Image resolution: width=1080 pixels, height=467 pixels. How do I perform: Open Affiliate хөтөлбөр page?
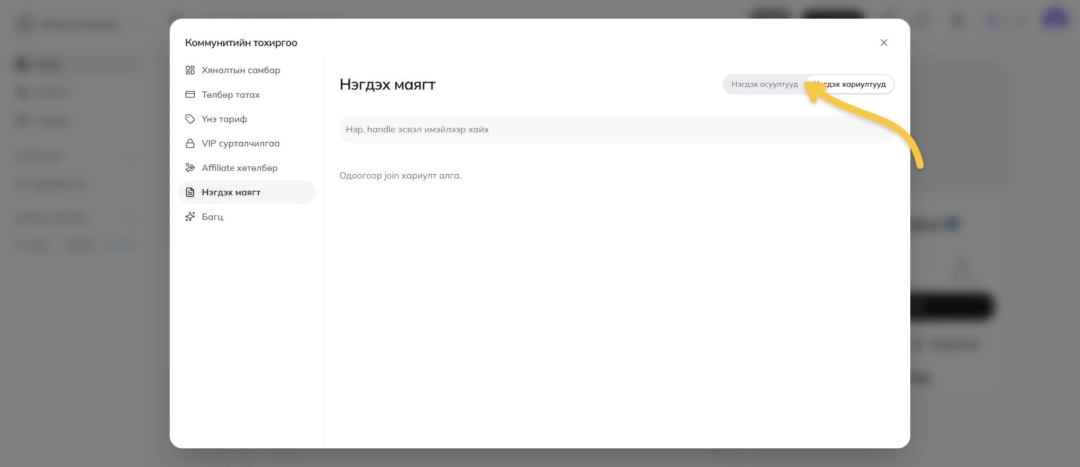coord(247,168)
